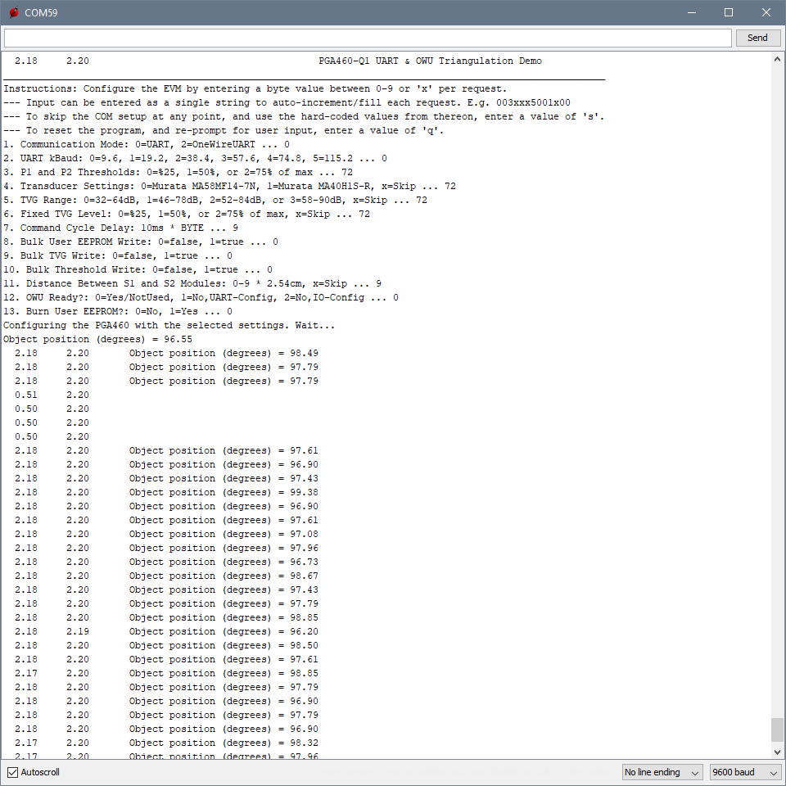Image resolution: width=786 pixels, height=786 pixels.
Task: Open the 9600 baud rate dropdown
Action: 745,772
